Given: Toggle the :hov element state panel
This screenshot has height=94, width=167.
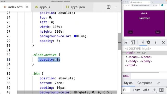Looking at the screenshot, I should pos(136,90).
